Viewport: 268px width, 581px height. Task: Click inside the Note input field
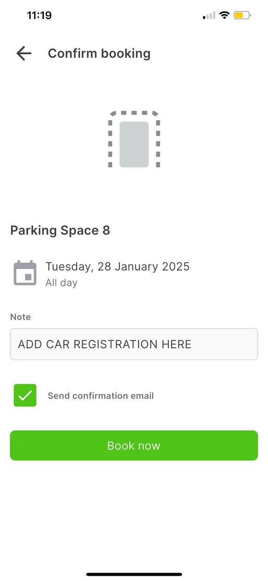tap(134, 344)
